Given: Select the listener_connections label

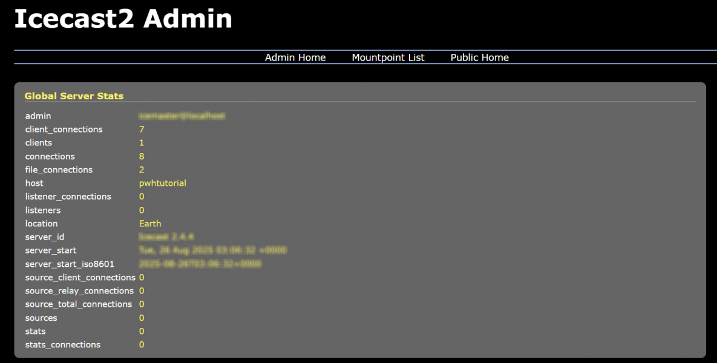Looking at the screenshot, I should pos(68,197).
